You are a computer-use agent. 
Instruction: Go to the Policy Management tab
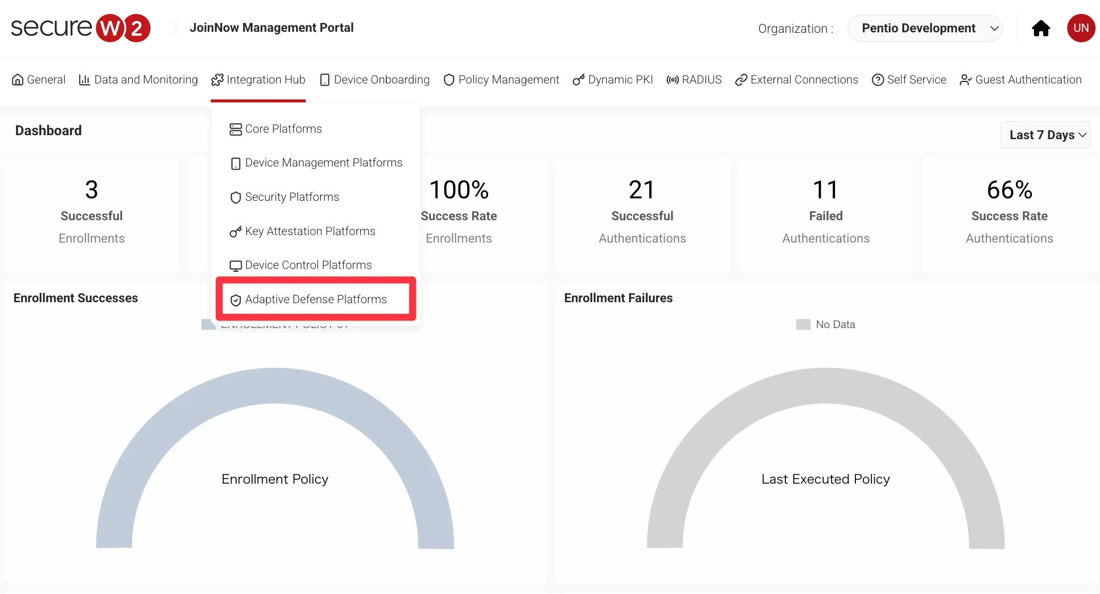pyautogui.click(x=502, y=80)
